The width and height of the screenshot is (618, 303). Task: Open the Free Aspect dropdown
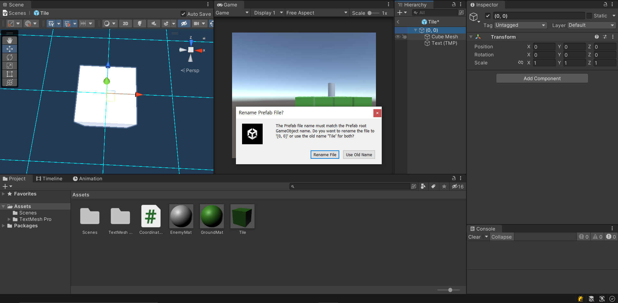tap(317, 13)
